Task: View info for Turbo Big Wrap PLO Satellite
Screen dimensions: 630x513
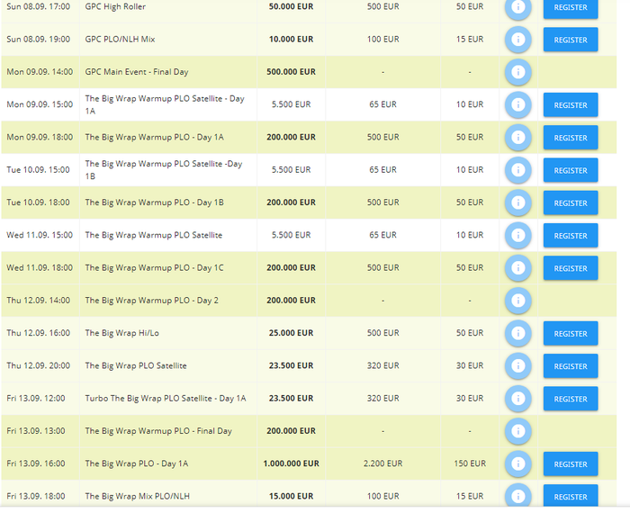Action: pyautogui.click(x=517, y=399)
